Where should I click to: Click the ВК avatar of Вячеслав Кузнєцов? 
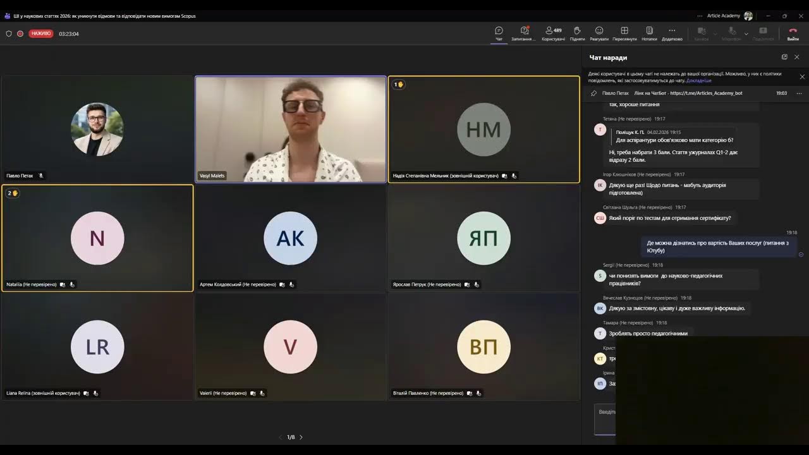tap(600, 308)
